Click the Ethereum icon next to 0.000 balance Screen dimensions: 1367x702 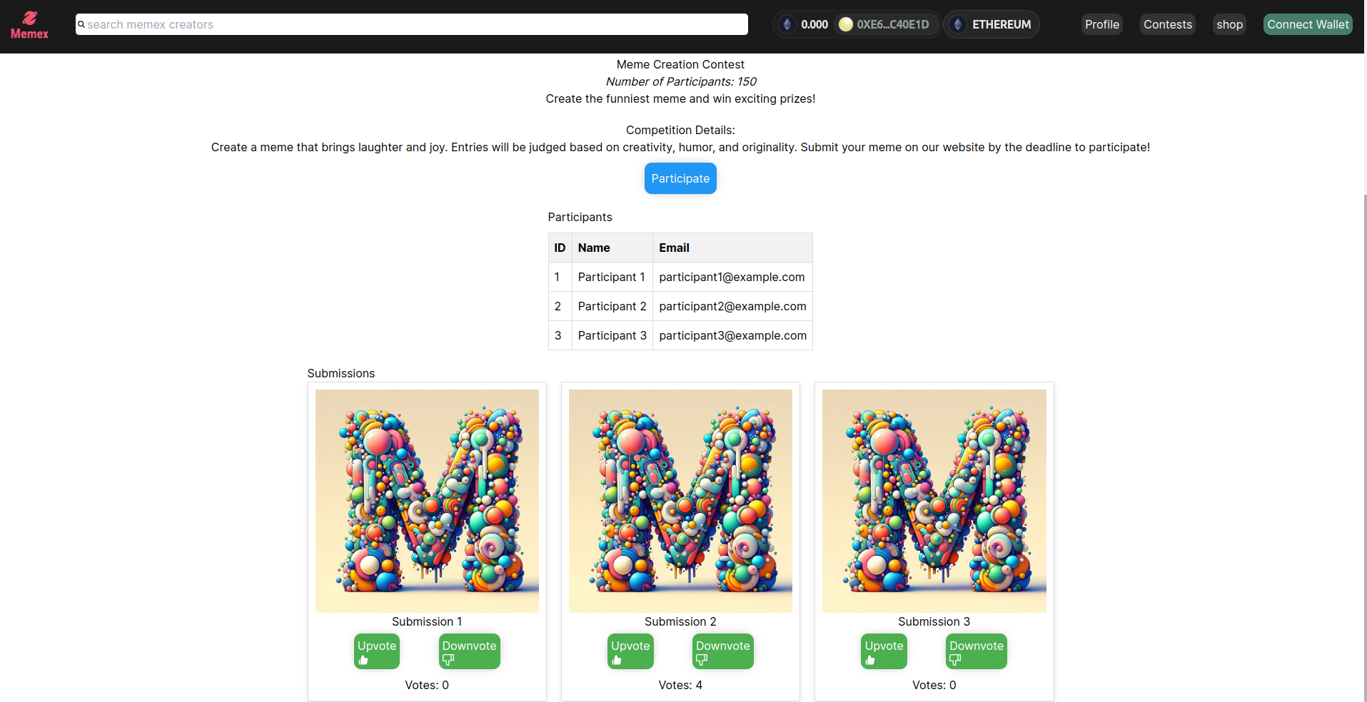coord(787,24)
